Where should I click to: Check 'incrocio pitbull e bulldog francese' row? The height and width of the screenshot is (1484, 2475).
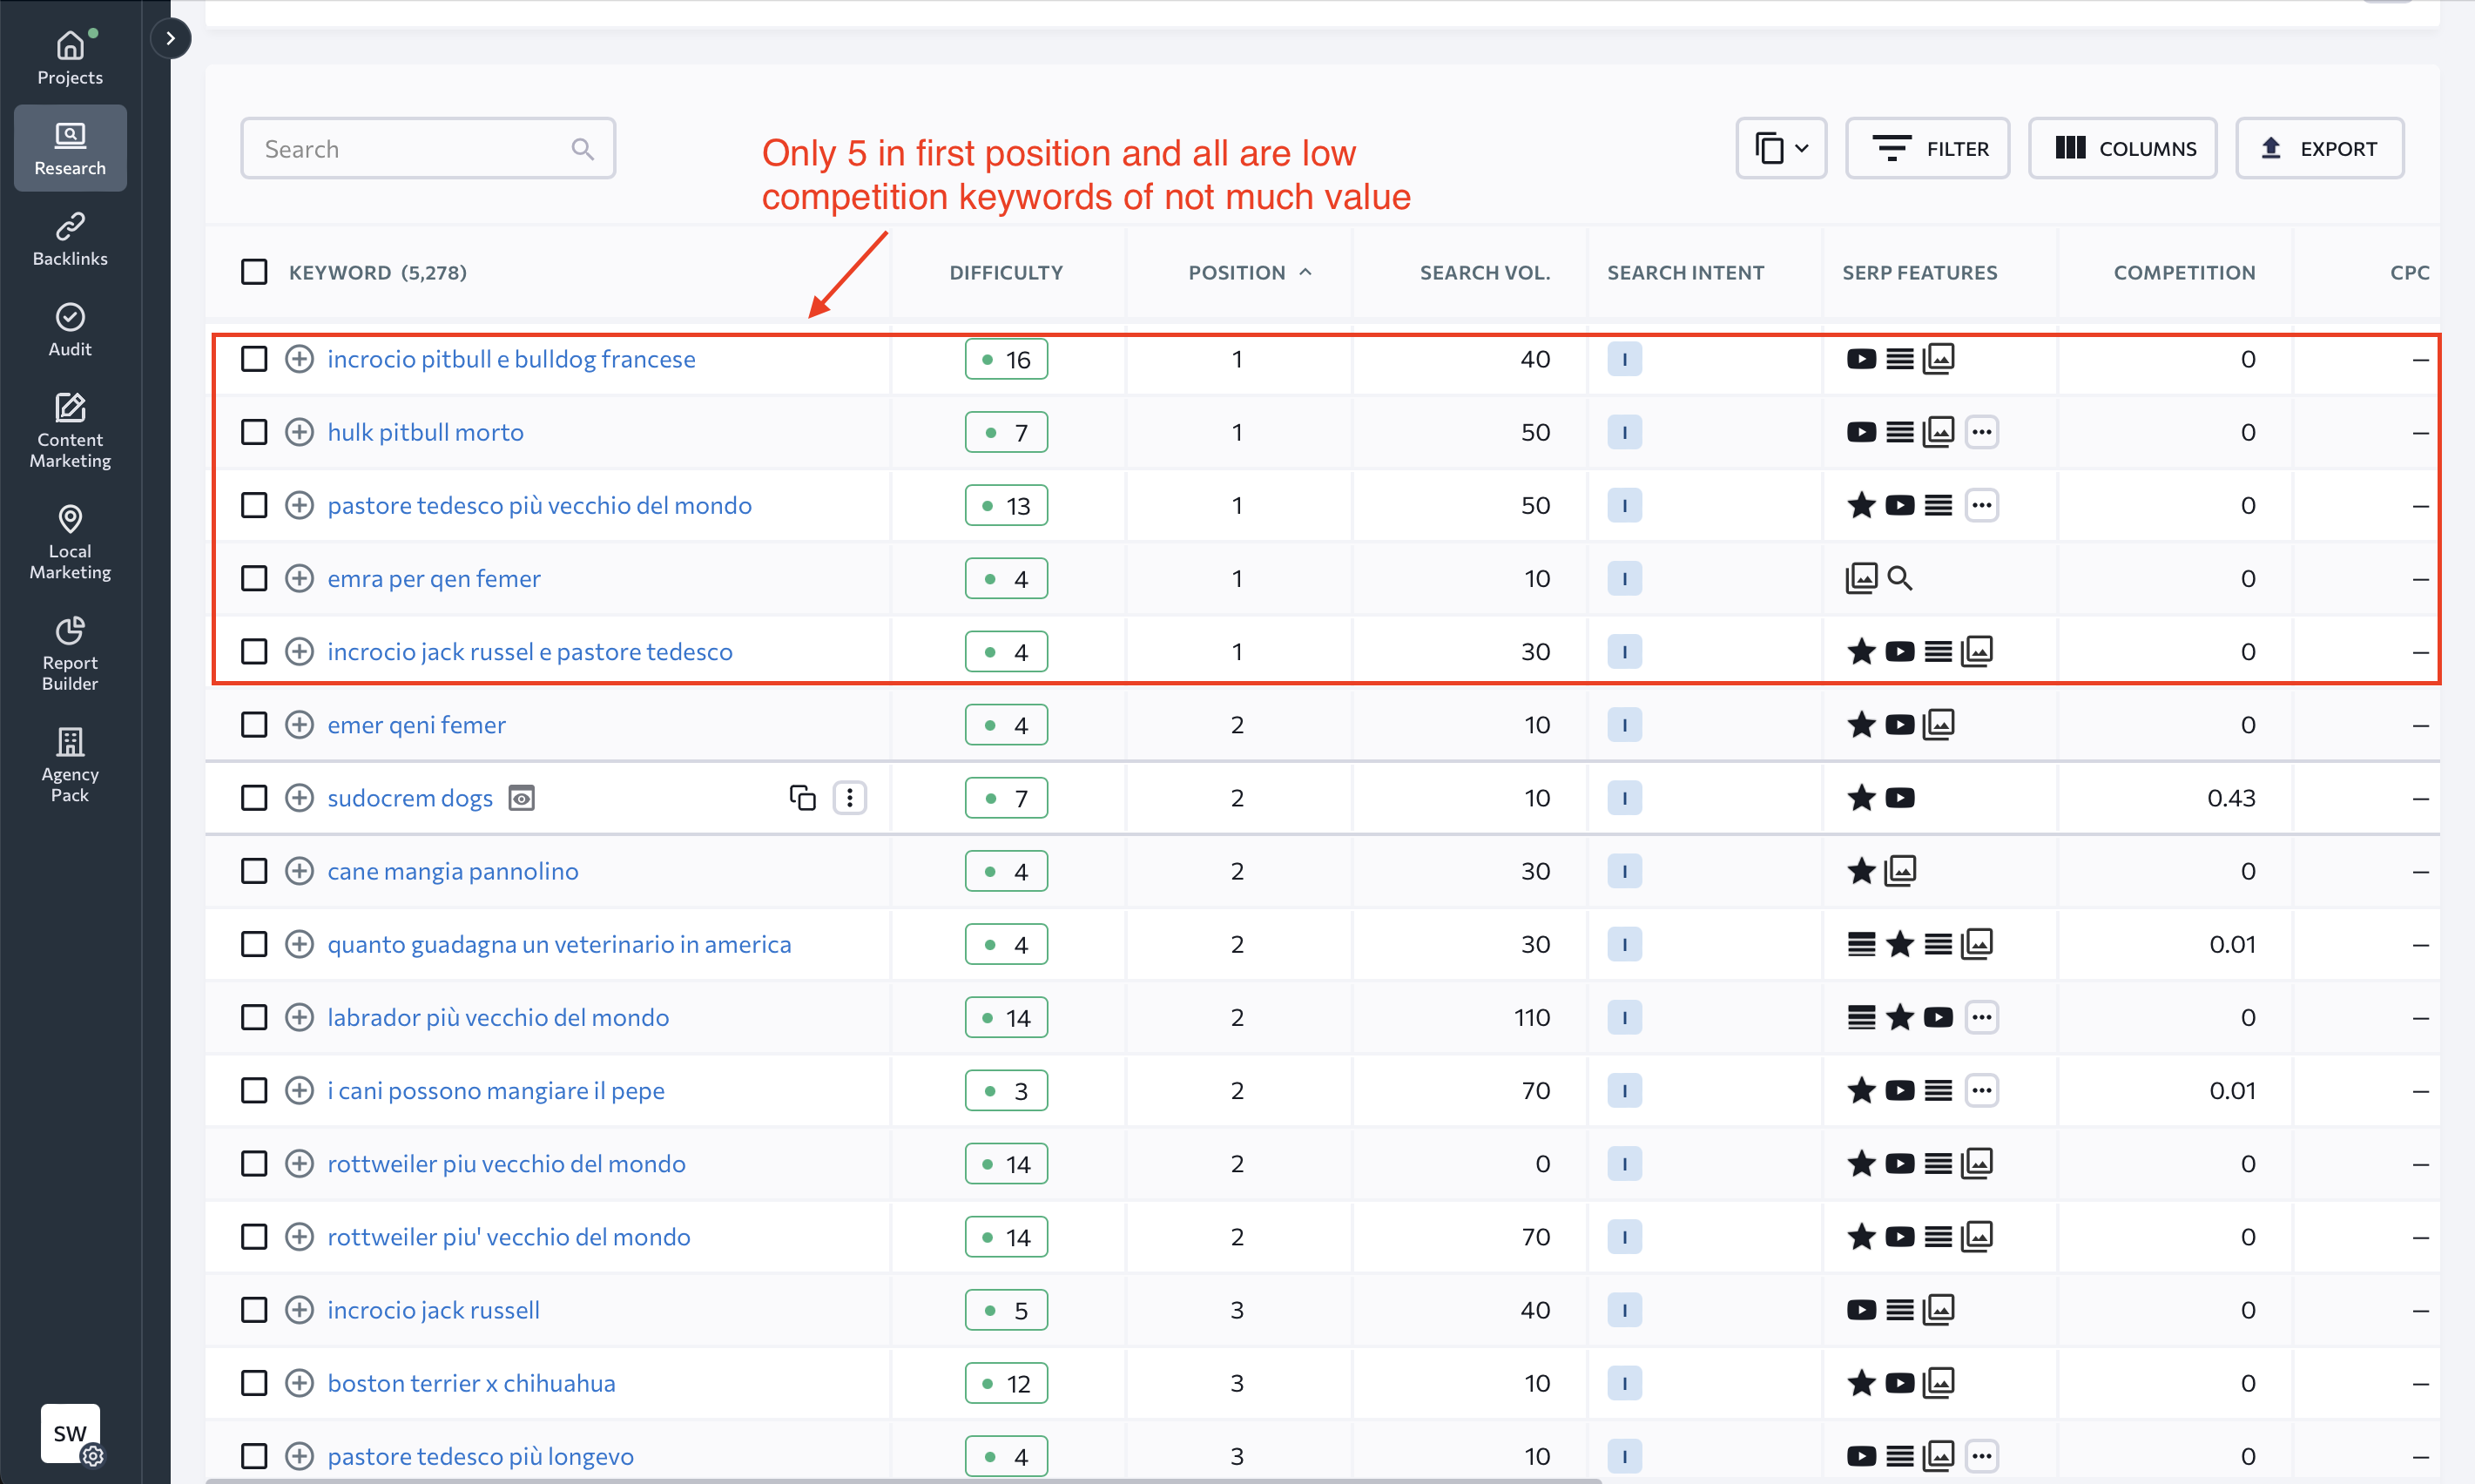254,359
